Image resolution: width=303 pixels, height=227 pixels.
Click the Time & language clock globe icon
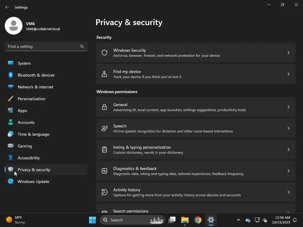point(11,134)
